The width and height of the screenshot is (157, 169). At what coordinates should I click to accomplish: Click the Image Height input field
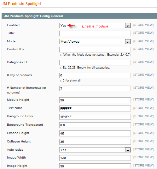pyautogui.click(x=95, y=166)
